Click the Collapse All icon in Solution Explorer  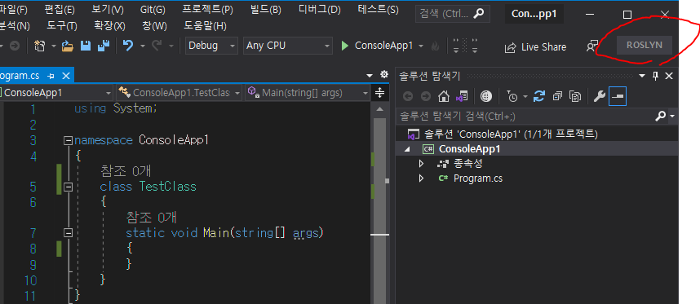pos(557,96)
